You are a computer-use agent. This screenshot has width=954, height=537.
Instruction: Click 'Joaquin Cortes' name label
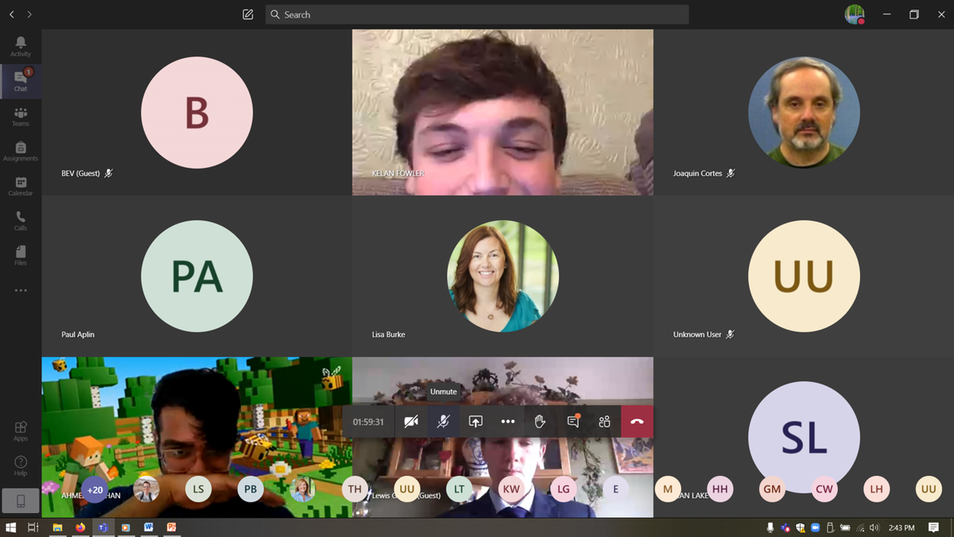click(x=698, y=173)
